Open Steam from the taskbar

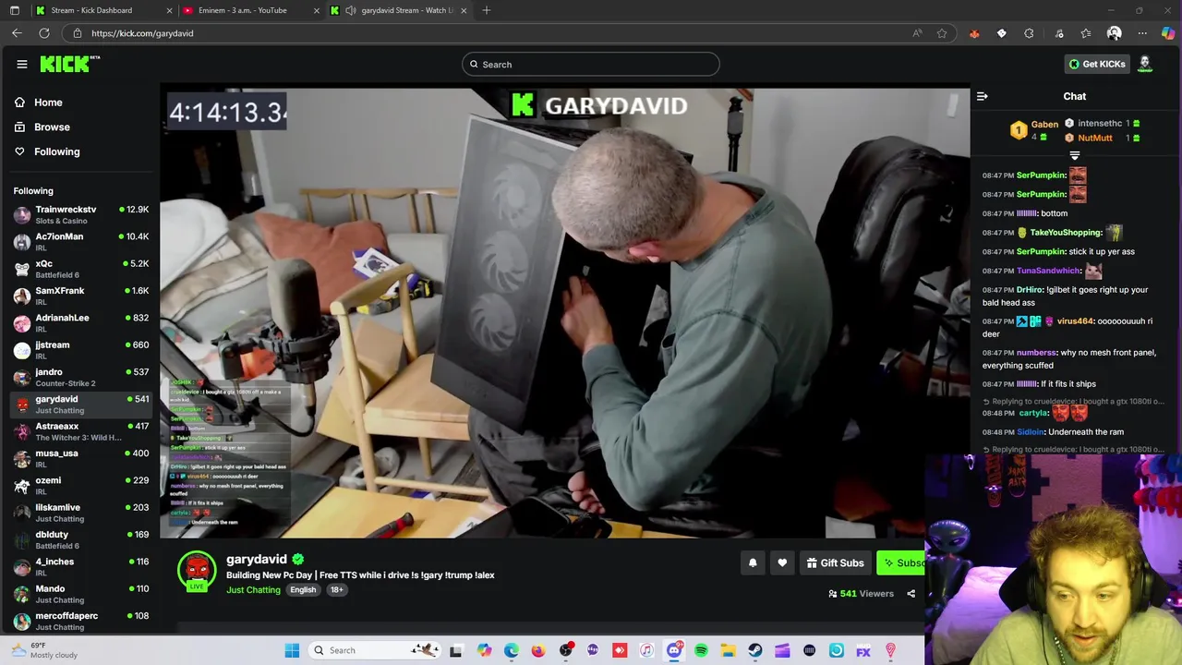click(755, 650)
